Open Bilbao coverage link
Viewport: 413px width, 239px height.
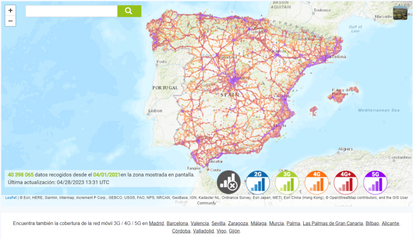coord(372,223)
